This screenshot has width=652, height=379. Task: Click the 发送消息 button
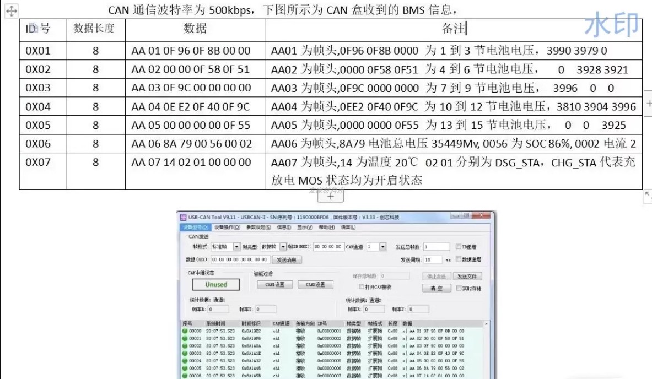pos(287,259)
